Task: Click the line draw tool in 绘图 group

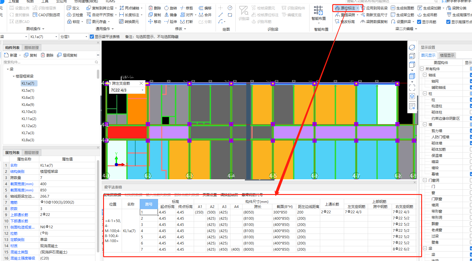Action: pos(221,15)
